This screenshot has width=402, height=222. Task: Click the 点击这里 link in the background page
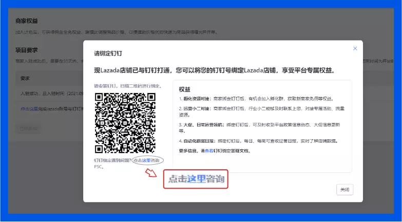[x=29, y=109]
